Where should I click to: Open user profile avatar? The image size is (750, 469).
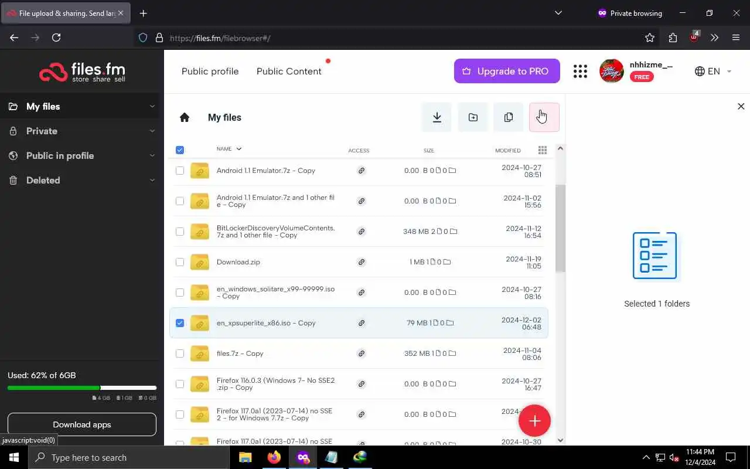tap(612, 71)
